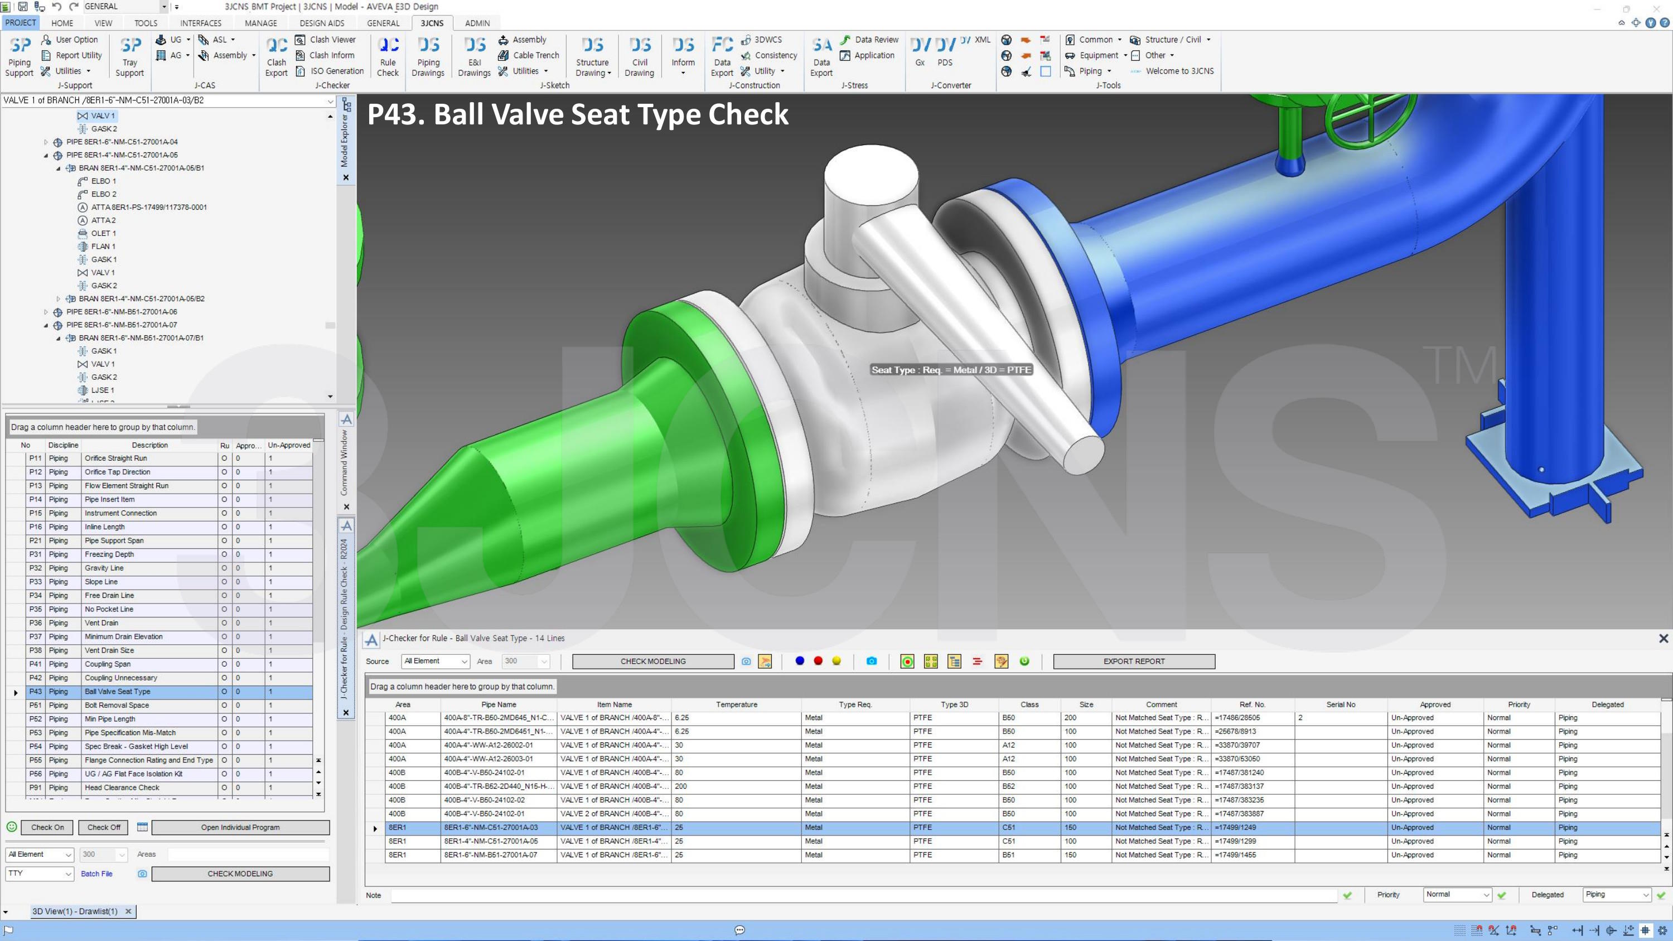Open the TTY dropdown
Viewport: 1673px width, 941px height.
[39, 874]
